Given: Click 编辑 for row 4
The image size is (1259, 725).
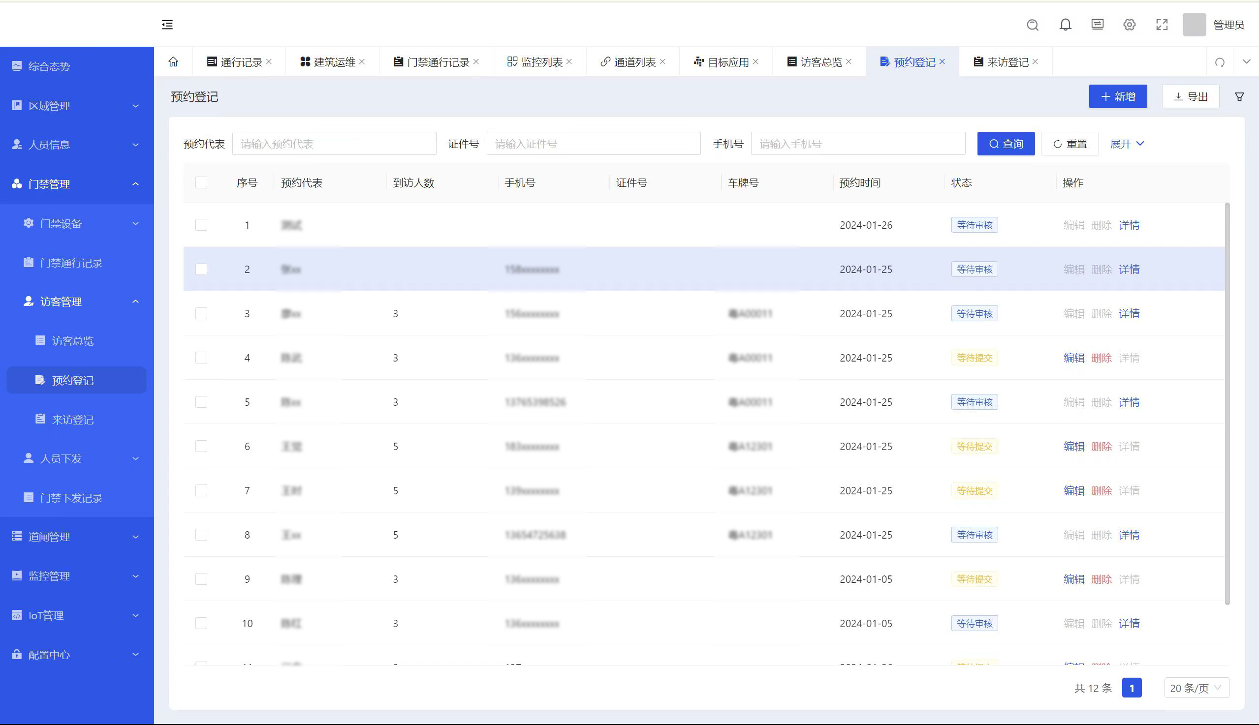Looking at the screenshot, I should point(1074,358).
